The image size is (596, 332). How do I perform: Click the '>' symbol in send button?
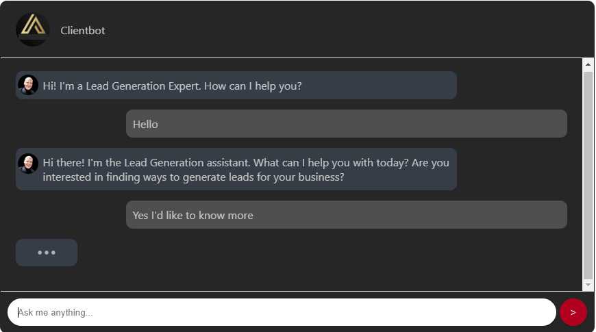coord(573,313)
